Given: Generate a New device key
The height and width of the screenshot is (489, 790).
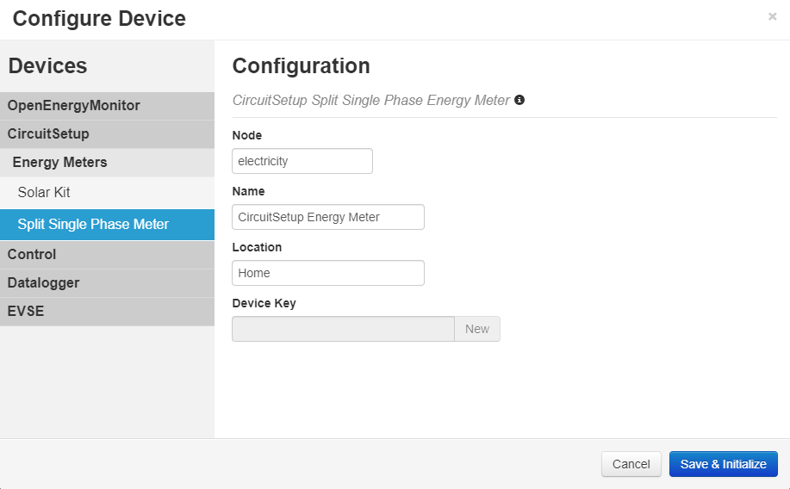Looking at the screenshot, I should click(x=477, y=329).
